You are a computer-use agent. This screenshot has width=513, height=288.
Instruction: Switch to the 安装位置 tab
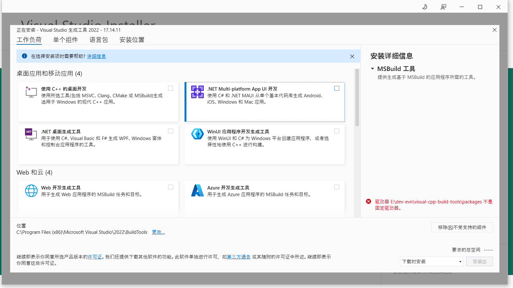[x=132, y=40]
